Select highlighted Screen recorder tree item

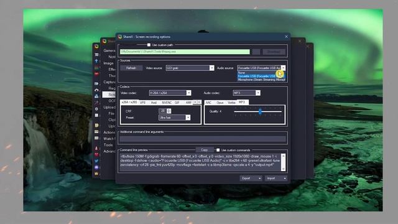[109, 95]
